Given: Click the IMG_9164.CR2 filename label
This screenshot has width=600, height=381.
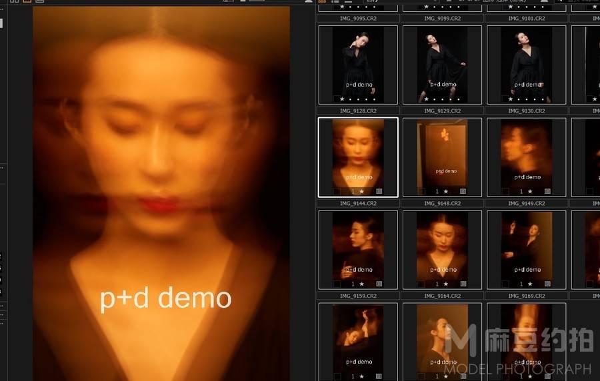Looking at the screenshot, I should tap(442, 296).
